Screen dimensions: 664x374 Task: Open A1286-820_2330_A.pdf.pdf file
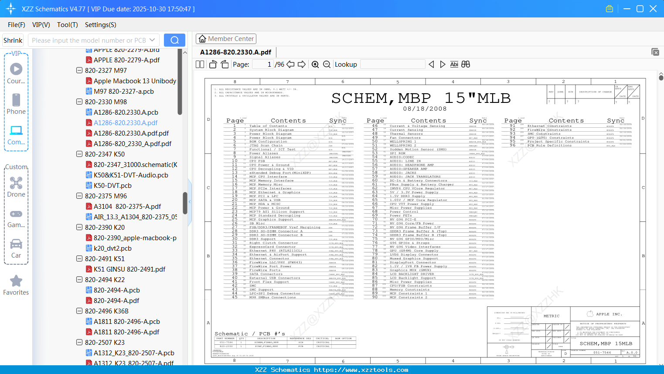132,143
